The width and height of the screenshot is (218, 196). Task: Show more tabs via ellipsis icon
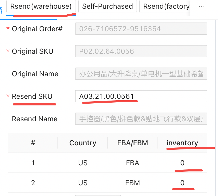[x=201, y=6]
